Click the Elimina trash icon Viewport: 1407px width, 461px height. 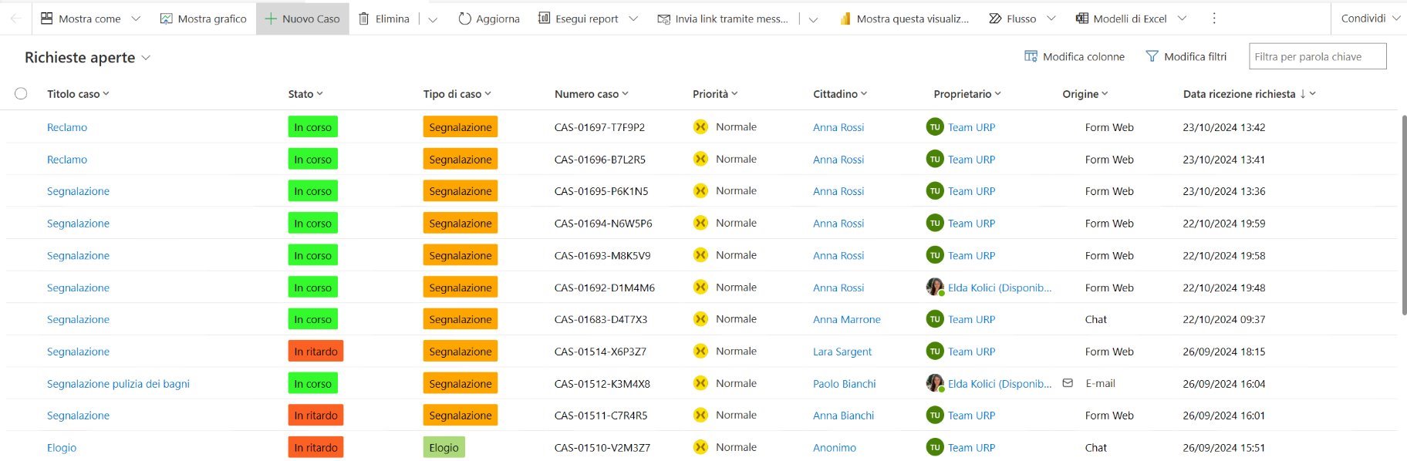[364, 19]
